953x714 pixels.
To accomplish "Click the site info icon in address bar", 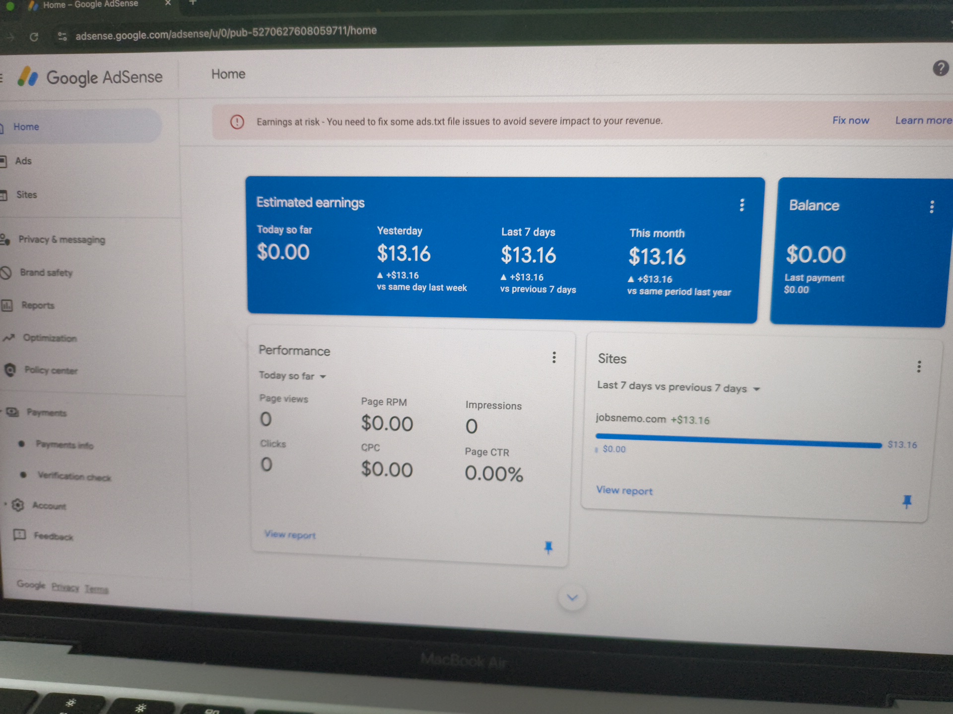I will tap(62, 36).
